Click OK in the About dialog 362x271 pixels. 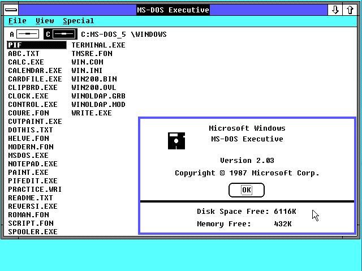[247, 190]
